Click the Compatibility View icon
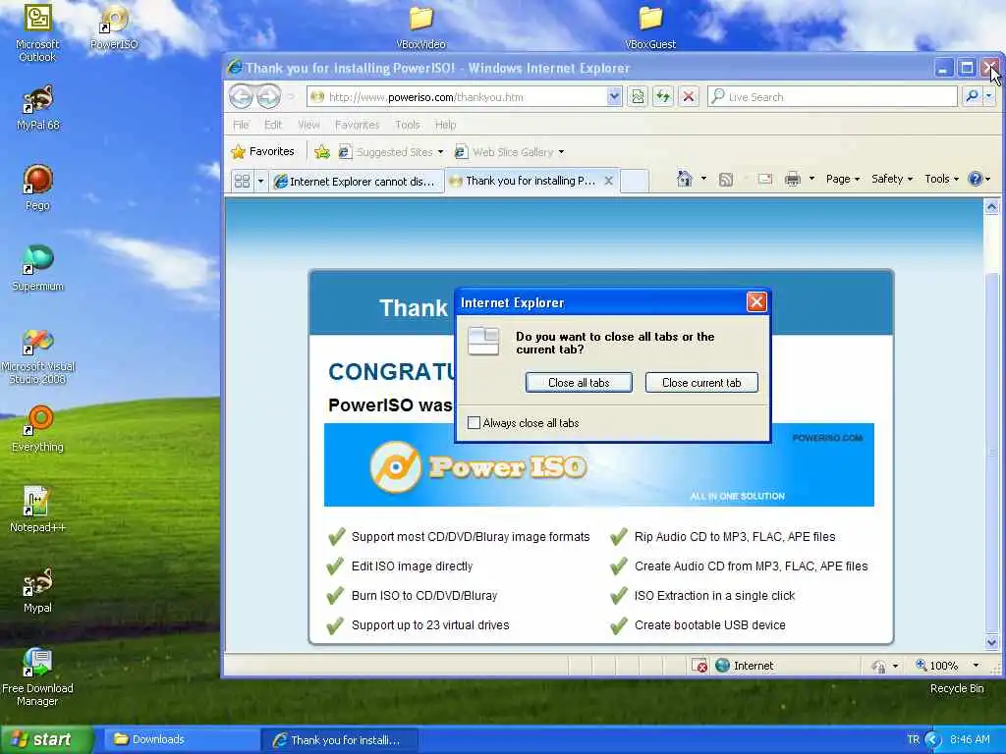Viewport: 1006px width, 754px height. coord(637,97)
